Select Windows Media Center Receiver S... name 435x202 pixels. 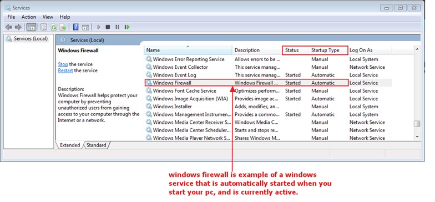[x=192, y=122]
